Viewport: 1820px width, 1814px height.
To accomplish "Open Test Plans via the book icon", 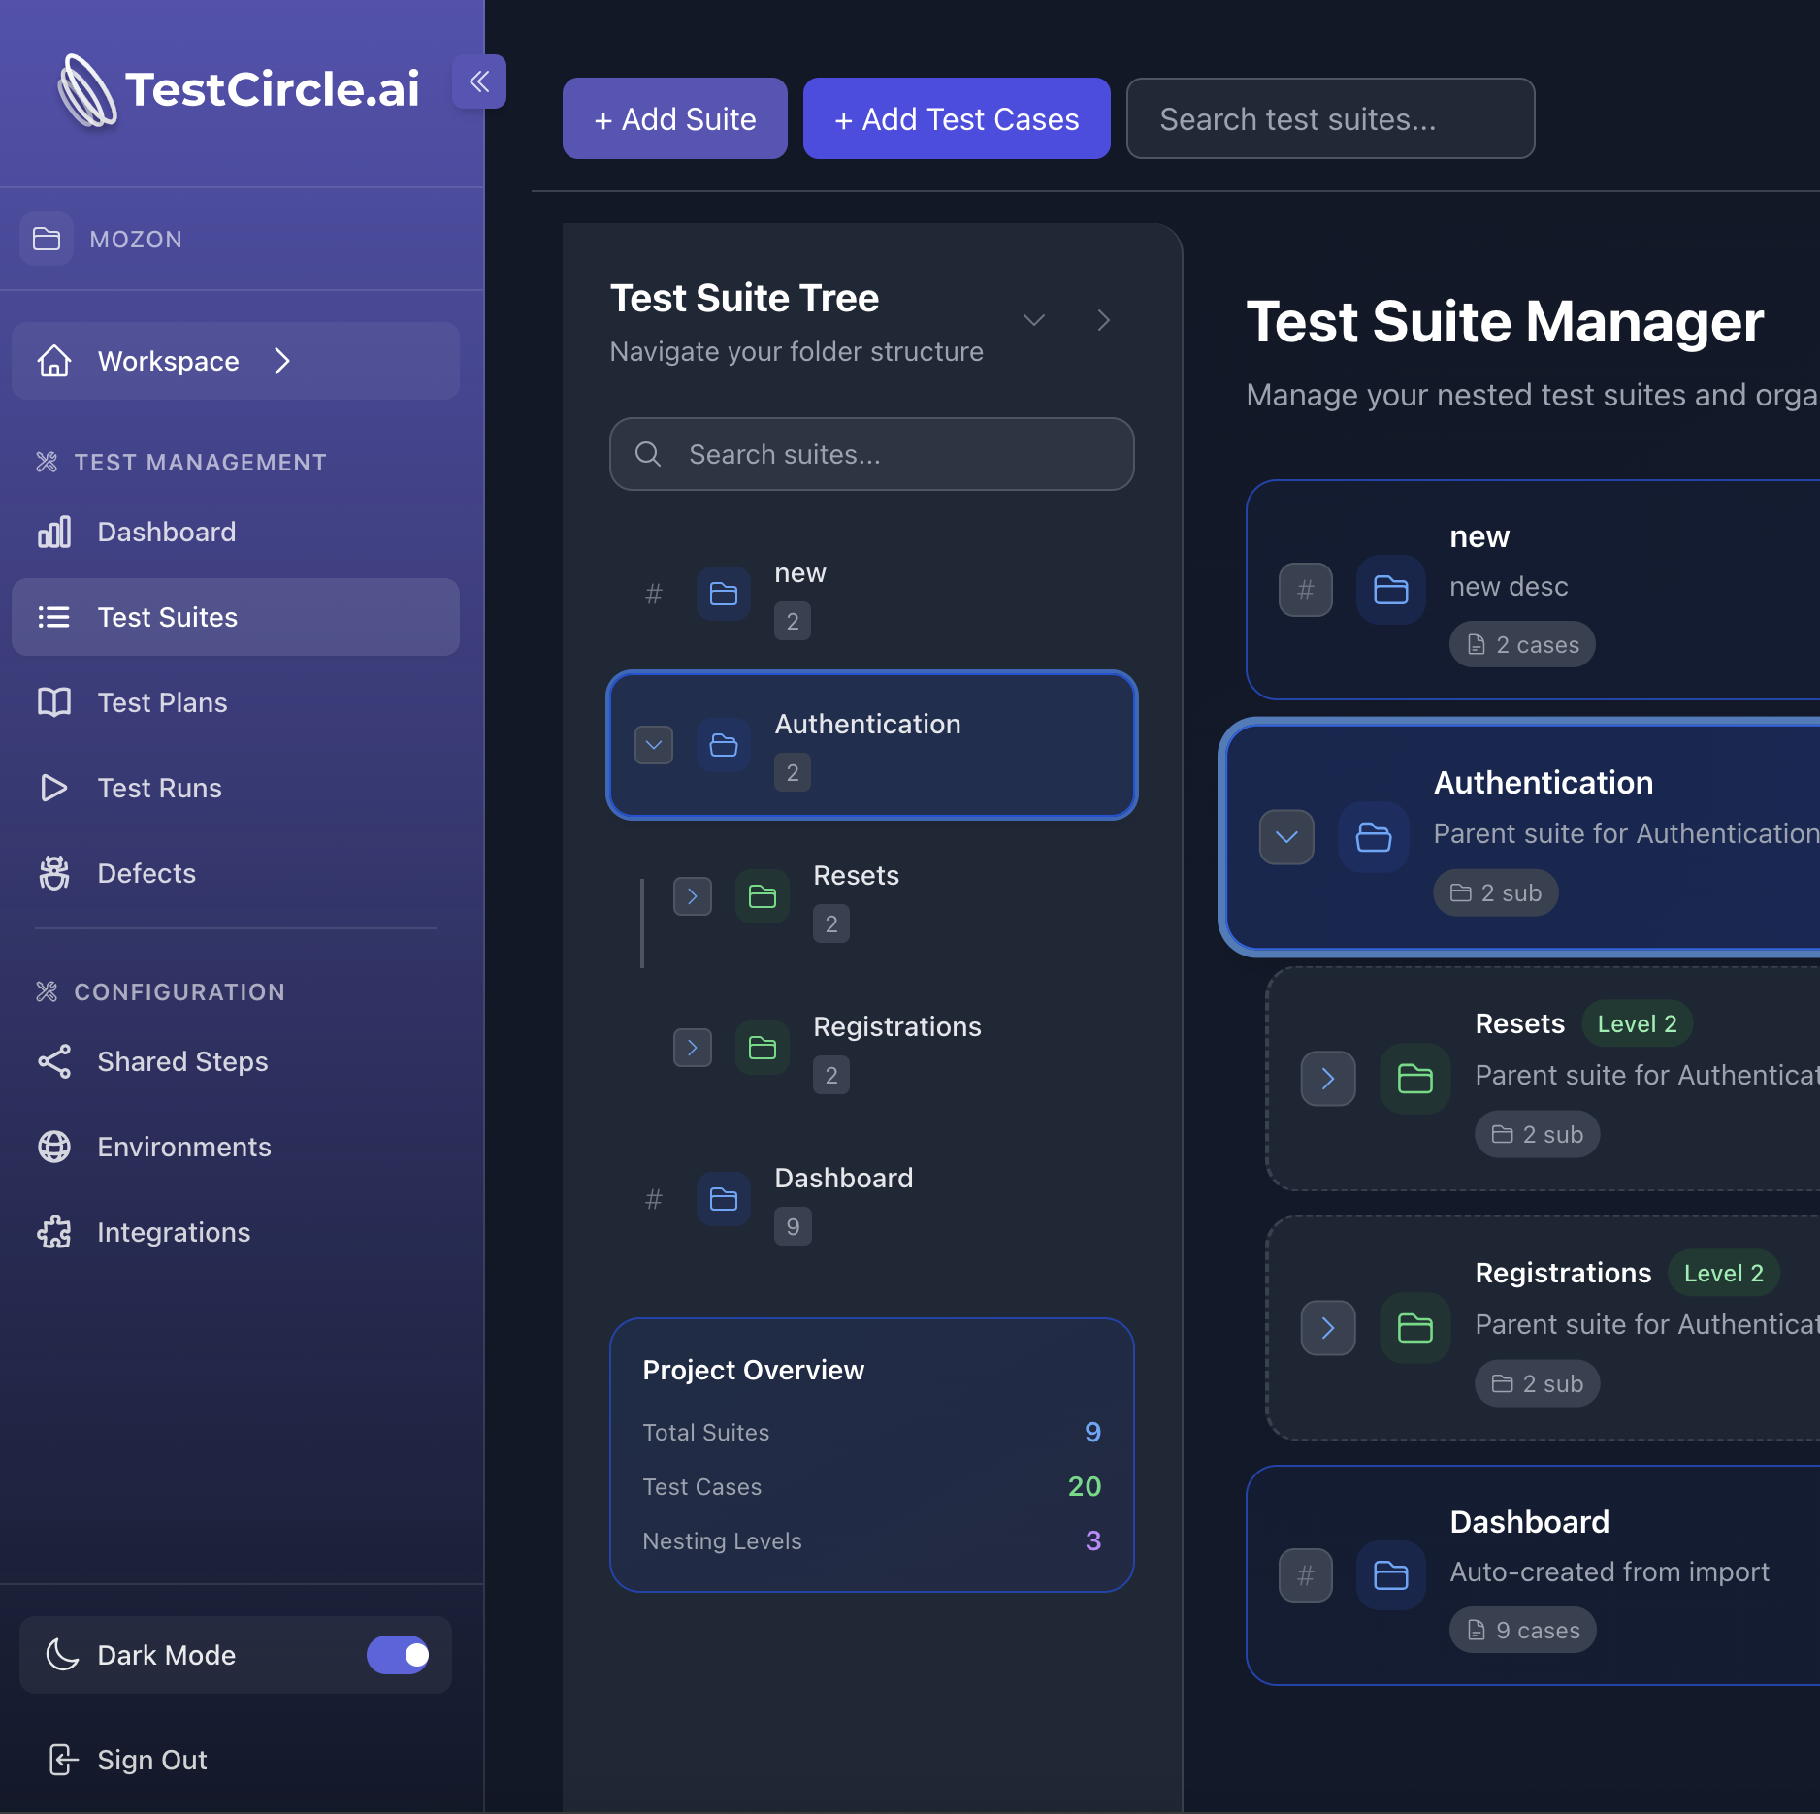I will [x=55, y=702].
